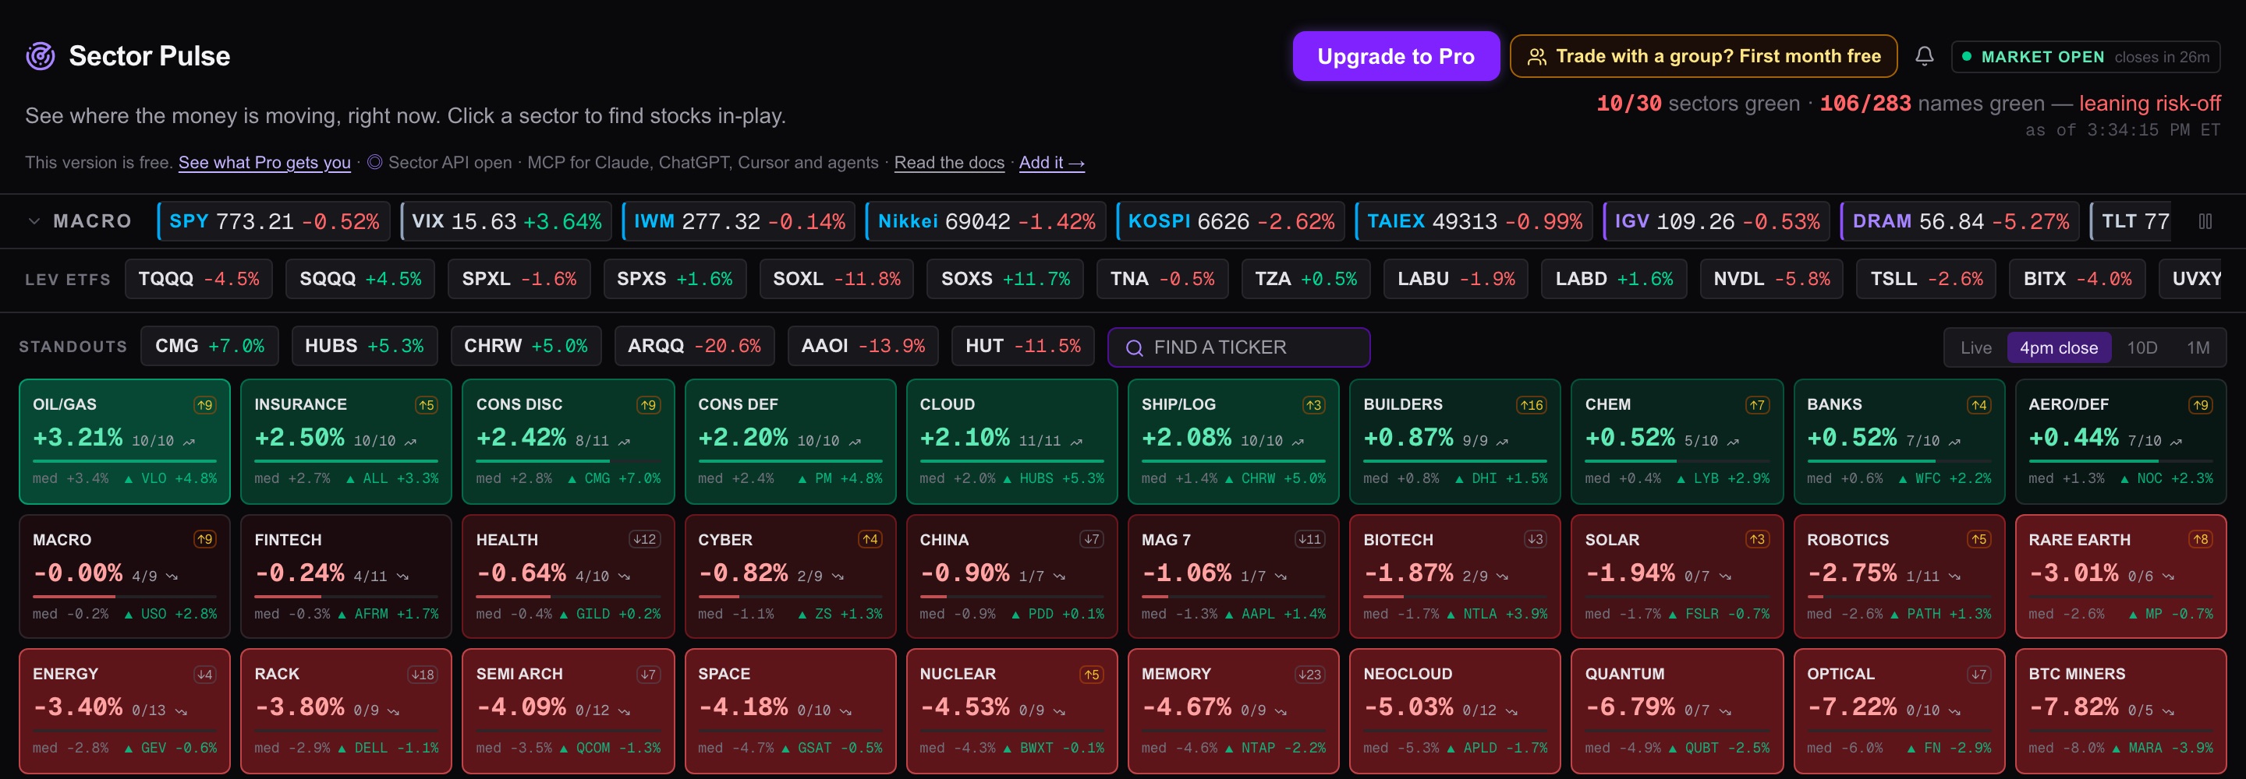The image size is (2246, 779).
Task: Click the DRAM macro ticker chip
Action: 1960,221
